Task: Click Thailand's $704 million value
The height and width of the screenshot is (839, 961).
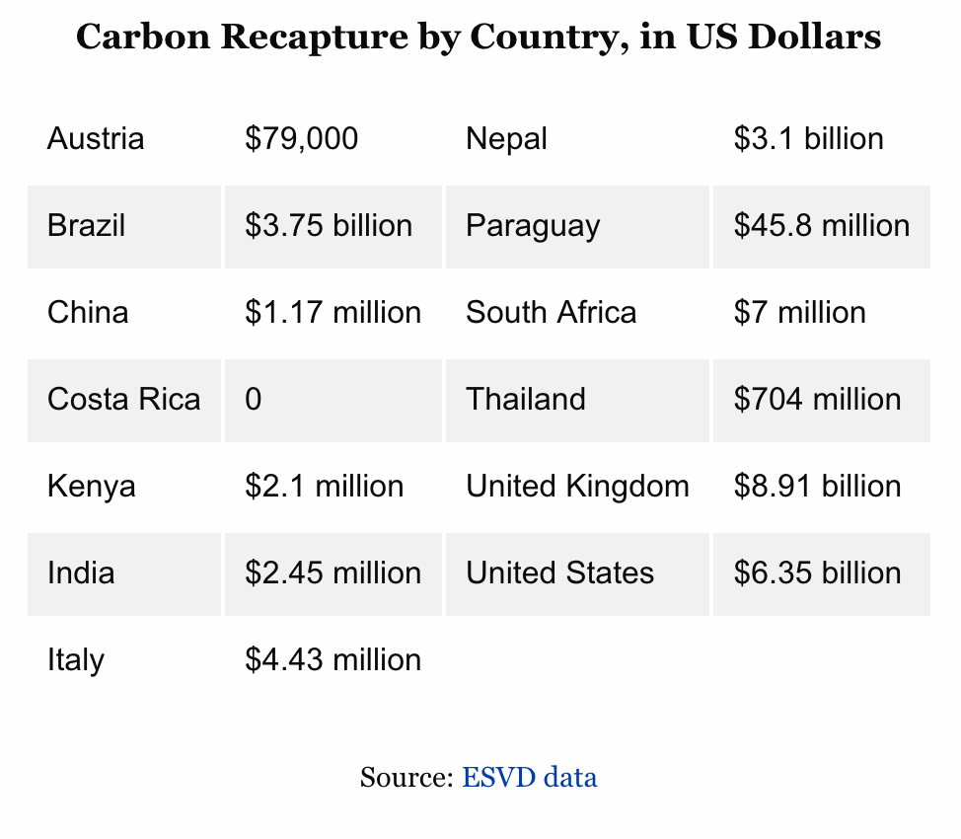Action: (x=817, y=399)
